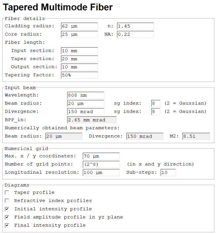Select the Output section length field
This screenshot has width=216, height=234.
tap(79, 67)
